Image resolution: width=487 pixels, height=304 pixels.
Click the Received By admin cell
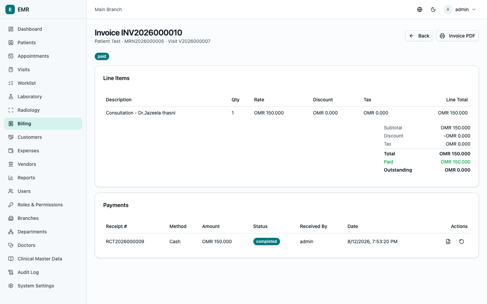click(x=306, y=242)
